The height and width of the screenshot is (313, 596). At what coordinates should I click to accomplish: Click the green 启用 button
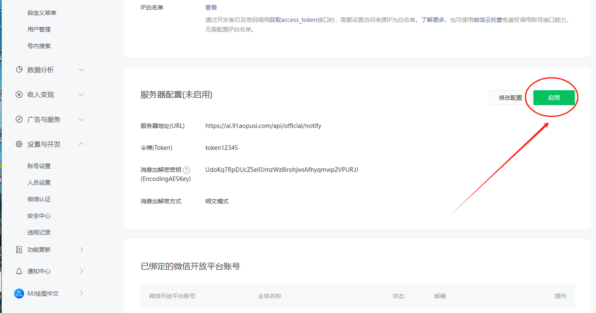coord(554,98)
